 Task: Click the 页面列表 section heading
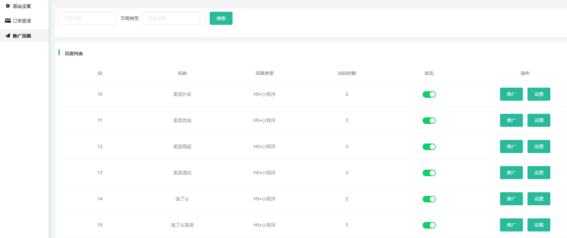(x=74, y=54)
